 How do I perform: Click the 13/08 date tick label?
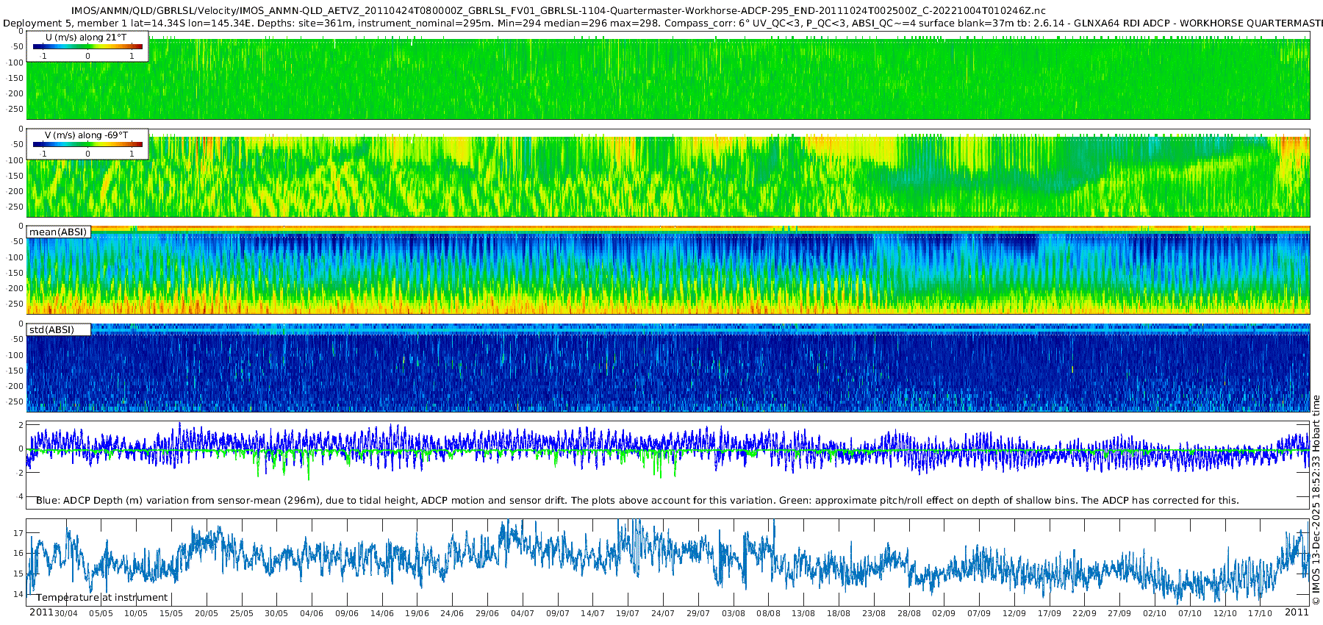803,613
